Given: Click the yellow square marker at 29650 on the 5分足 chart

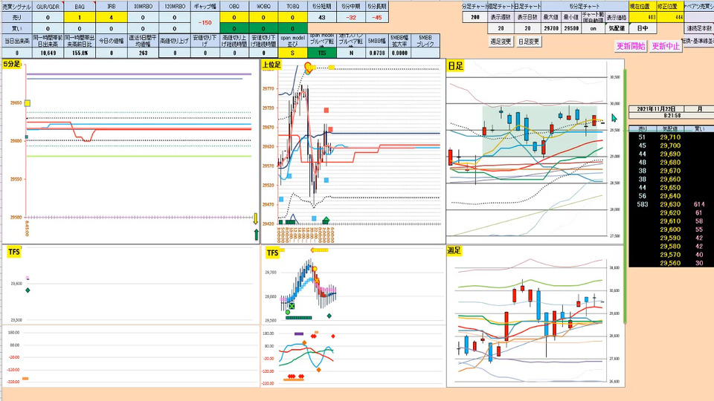Looking at the screenshot, I should 28,104.
